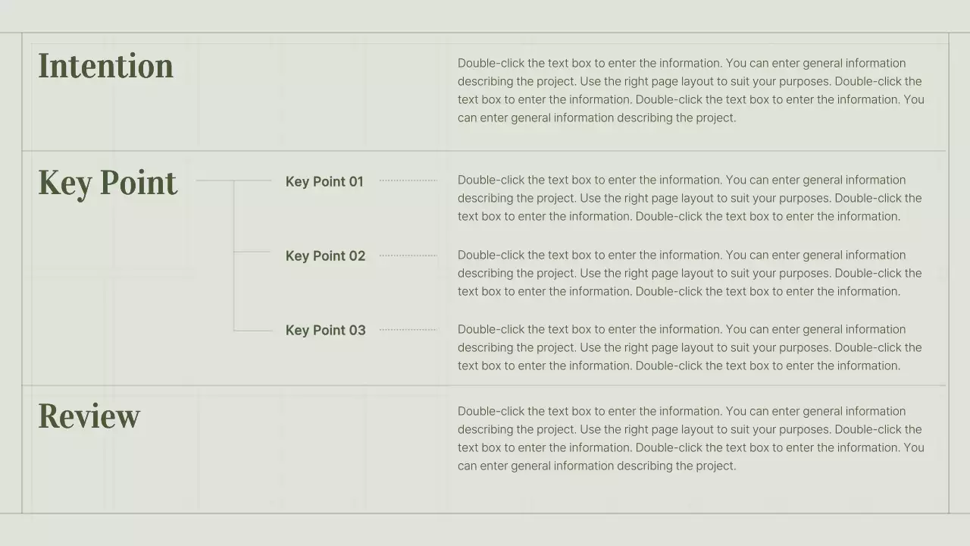This screenshot has height=546, width=970.
Task: Click the Key Point 02 description paragraph
Action: coord(690,273)
